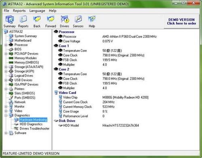This screenshot has width=202, height=158.
Task: Click the Drivers Troubleshooter icon
Action: coord(17,128)
